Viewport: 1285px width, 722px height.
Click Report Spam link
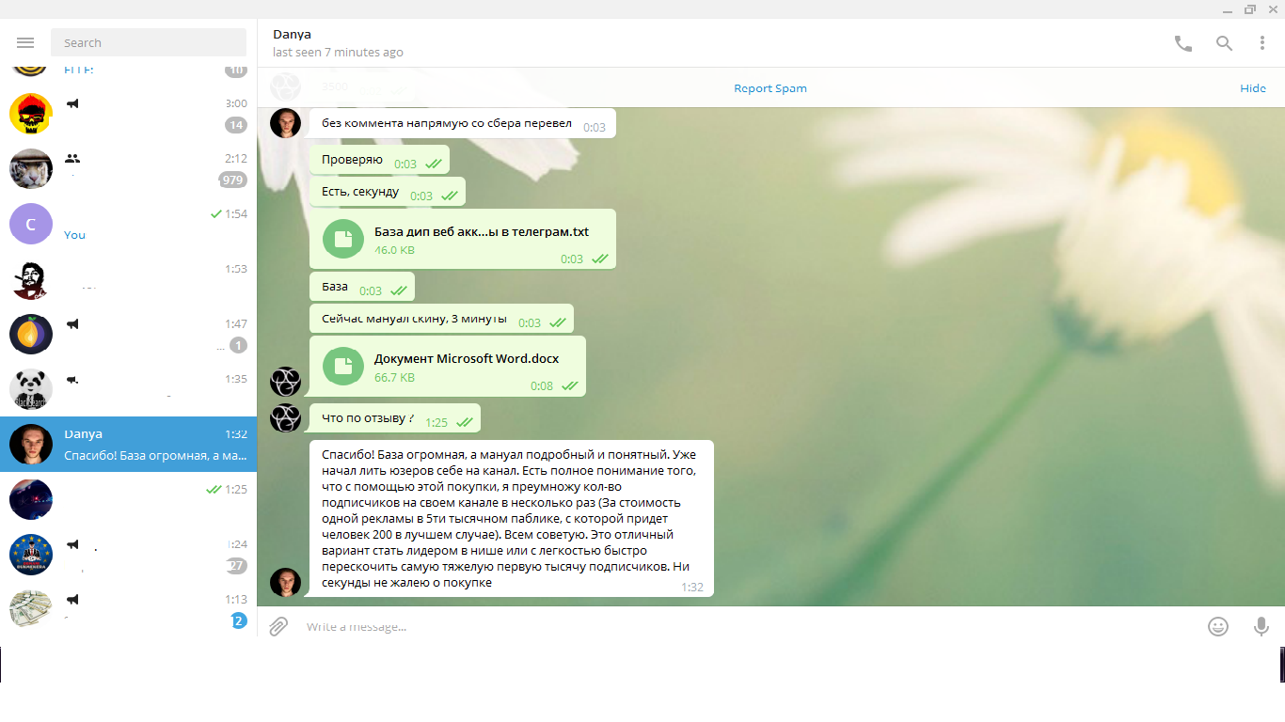click(769, 88)
